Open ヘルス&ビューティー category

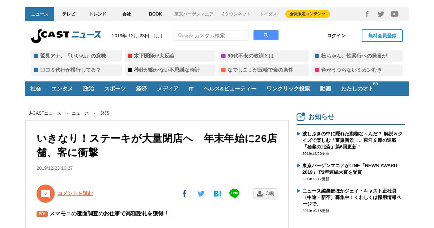coord(230,89)
